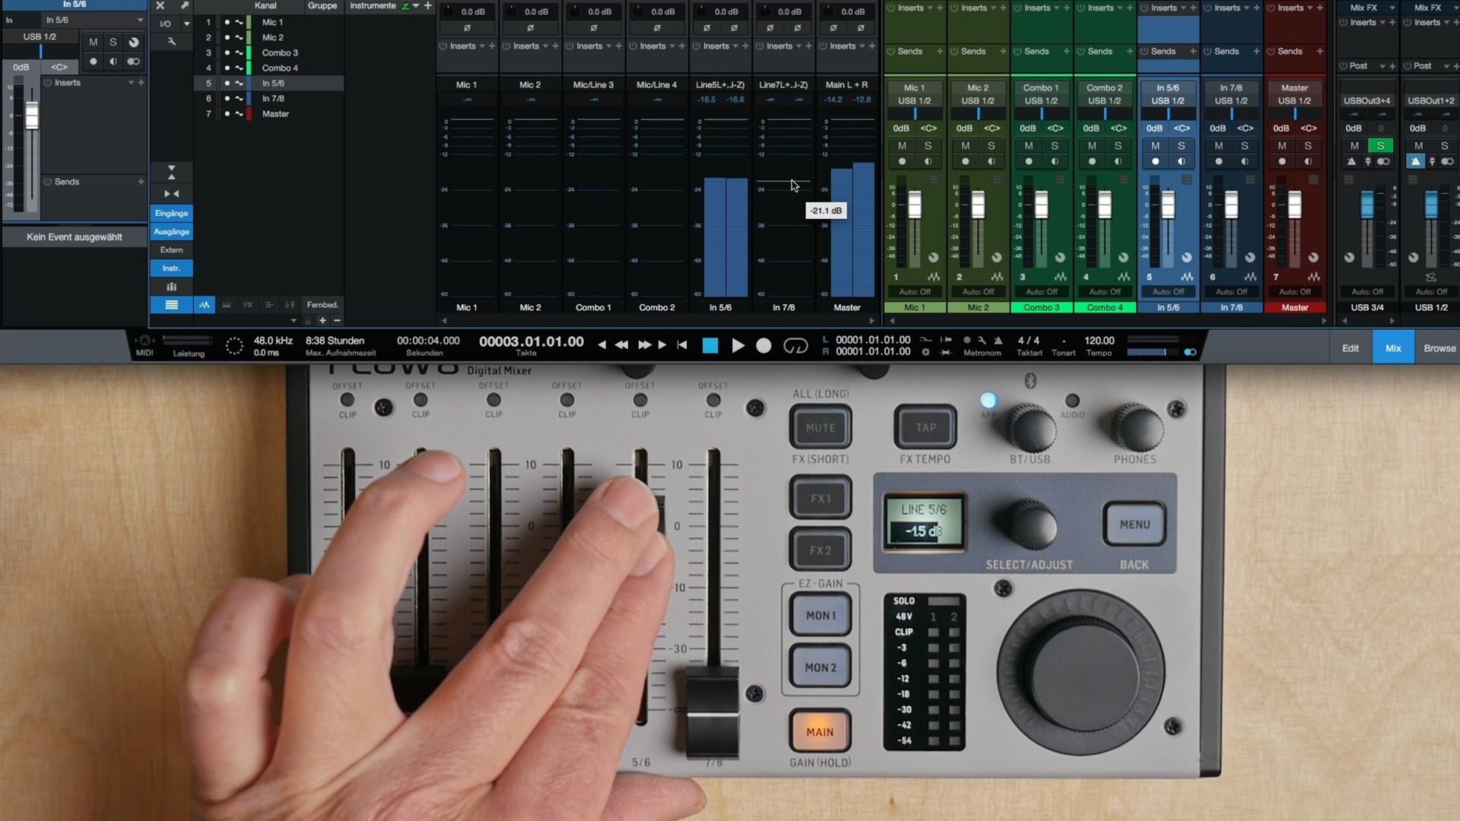Click the minus icon below the channel list
The image size is (1460, 821).
pyautogui.click(x=337, y=321)
